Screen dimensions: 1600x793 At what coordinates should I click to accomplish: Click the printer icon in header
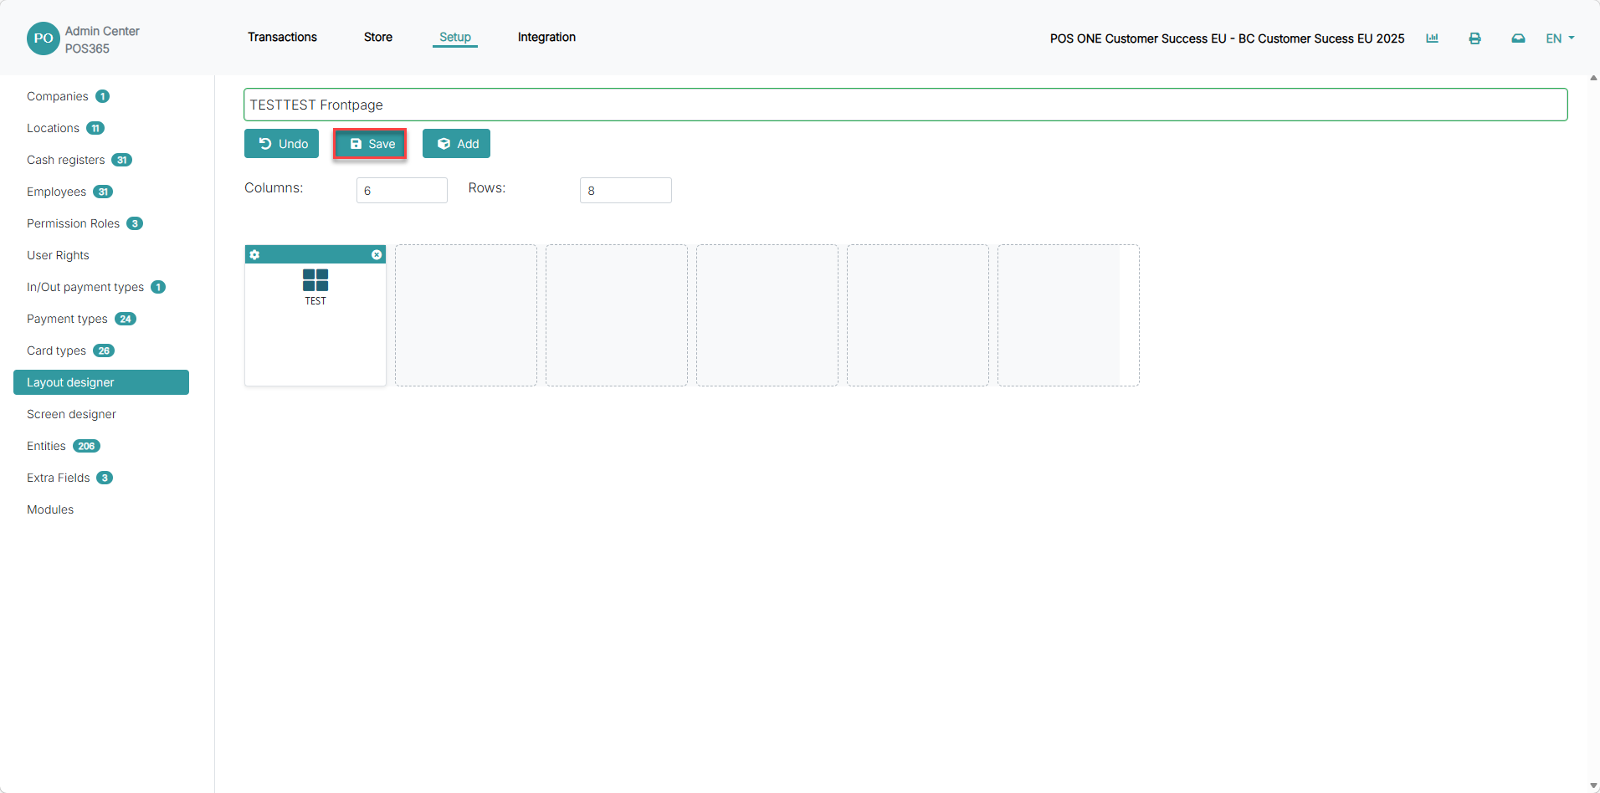click(x=1474, y=38)
